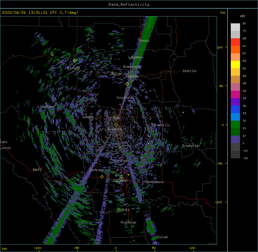Screen dimensions: 258x252
Task: Click the Limestone map label
Action: coord(46,107)
